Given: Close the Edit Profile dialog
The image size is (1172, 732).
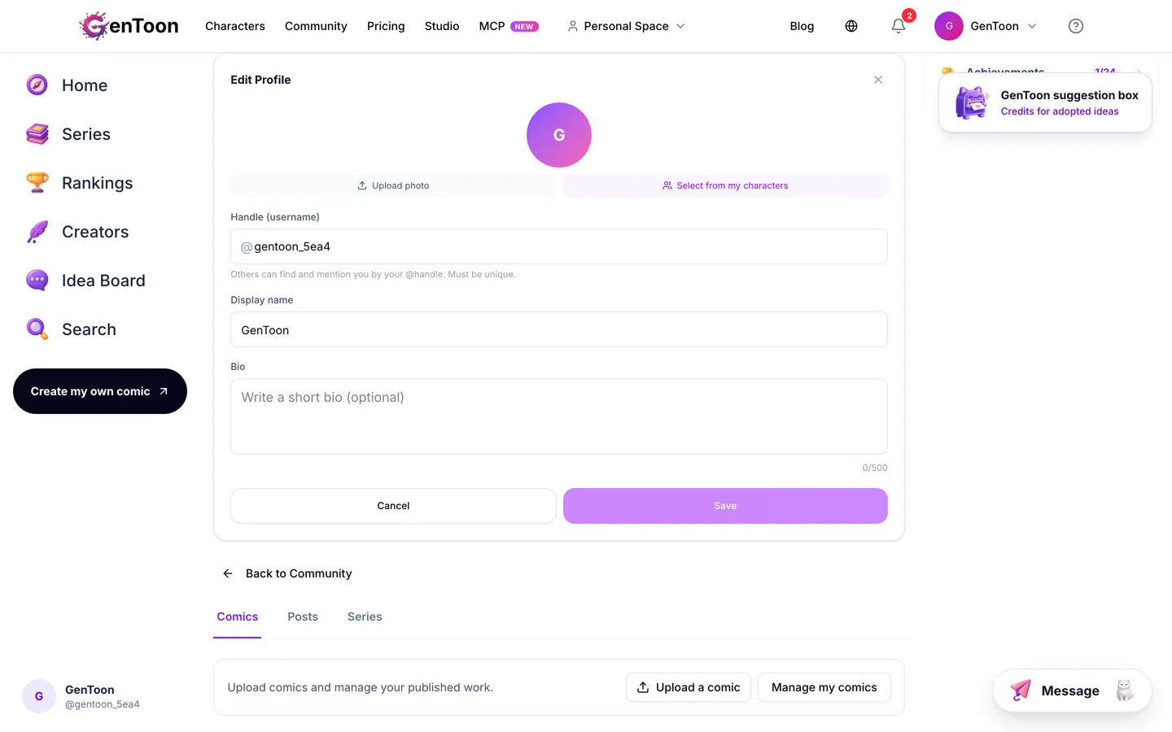Looking at the screenshot, I should [x=878, y=80].
